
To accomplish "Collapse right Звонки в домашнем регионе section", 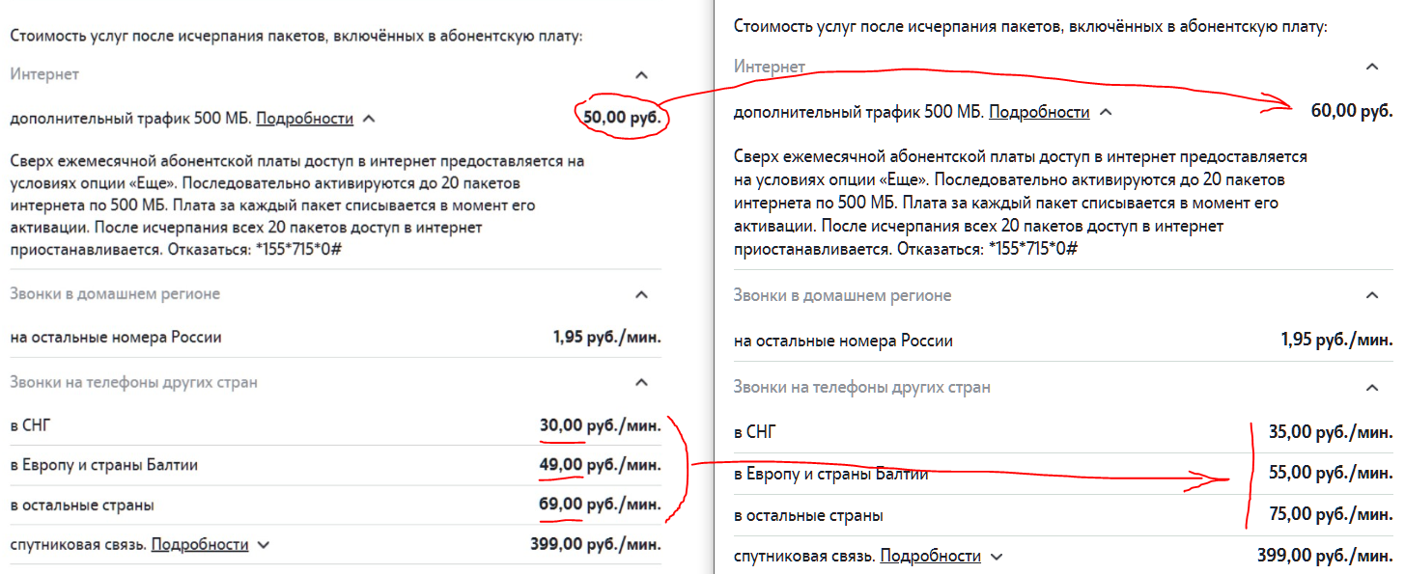I will click(x=1373, y=295).
